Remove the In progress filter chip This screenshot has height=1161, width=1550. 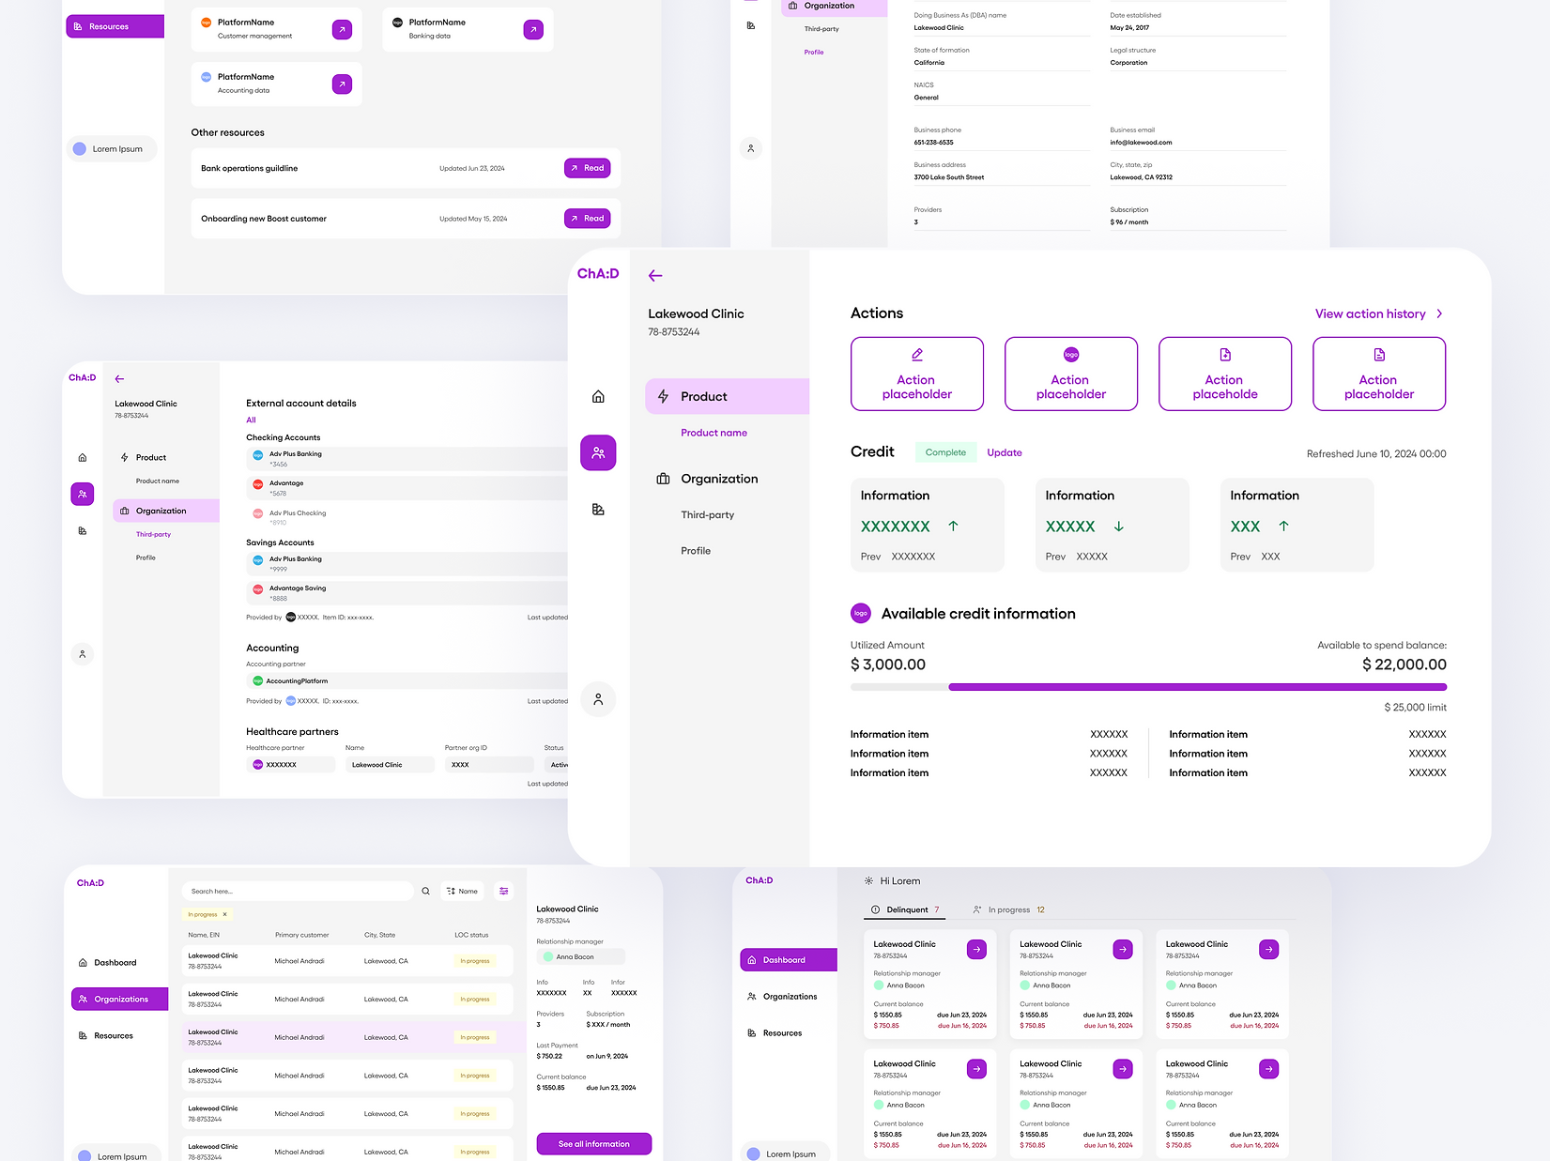[x=225, y=914]
